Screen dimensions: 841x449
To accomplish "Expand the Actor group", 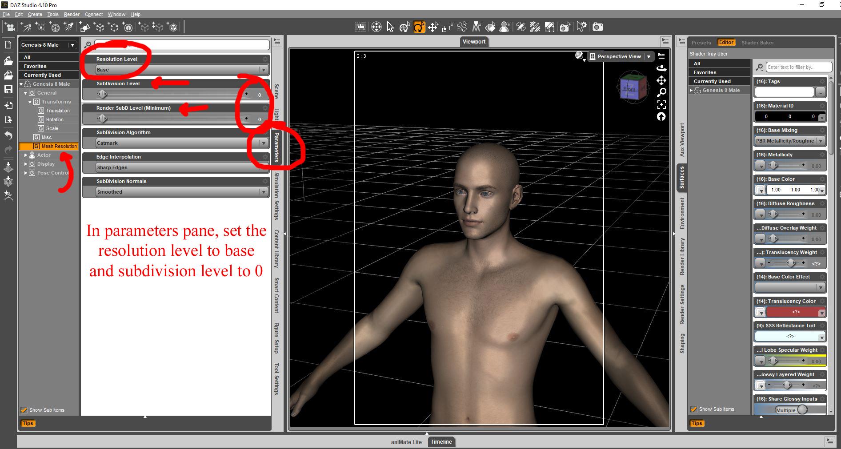I will click(x=25, y=155).
